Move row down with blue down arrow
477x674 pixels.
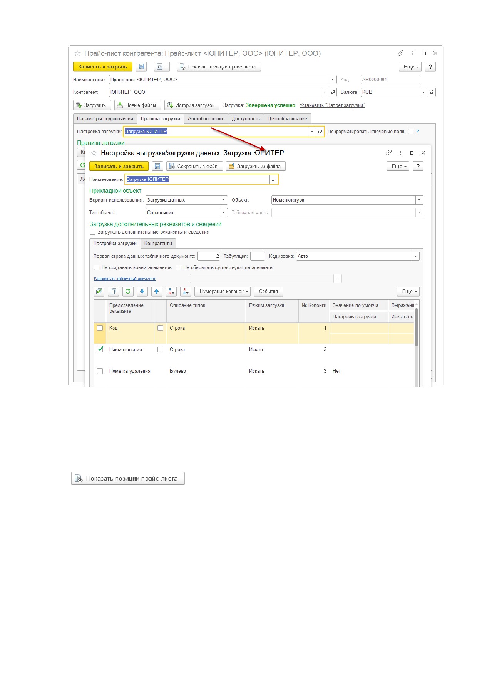(x=142, y=292)
